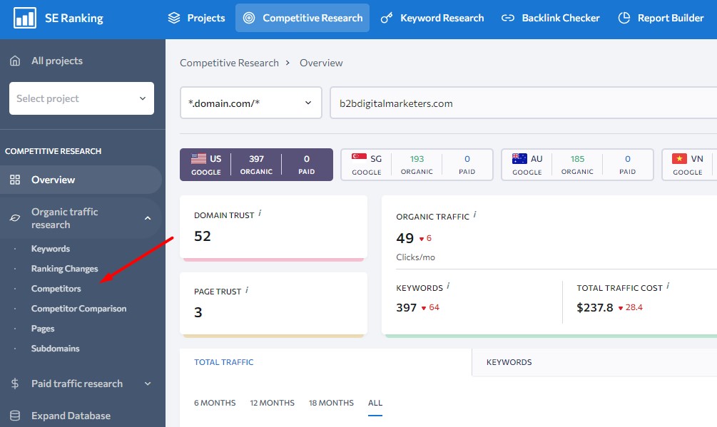Open Backlink Checker in top navigation
Viewport: 717px width, 427px height.
551,18
